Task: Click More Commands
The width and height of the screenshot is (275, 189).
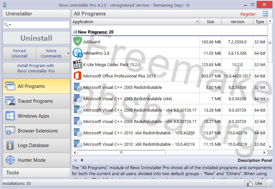Action: coord(51,53)
